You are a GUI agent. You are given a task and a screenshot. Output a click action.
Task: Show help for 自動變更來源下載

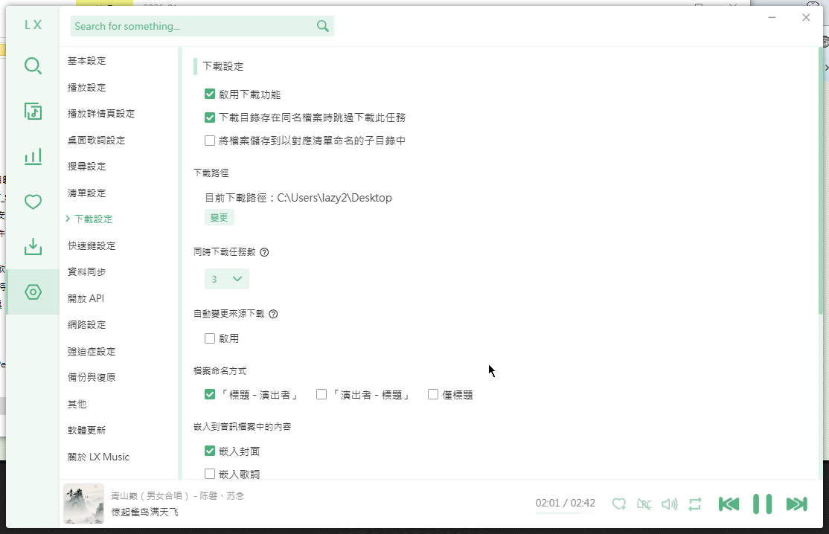point(273,315)
